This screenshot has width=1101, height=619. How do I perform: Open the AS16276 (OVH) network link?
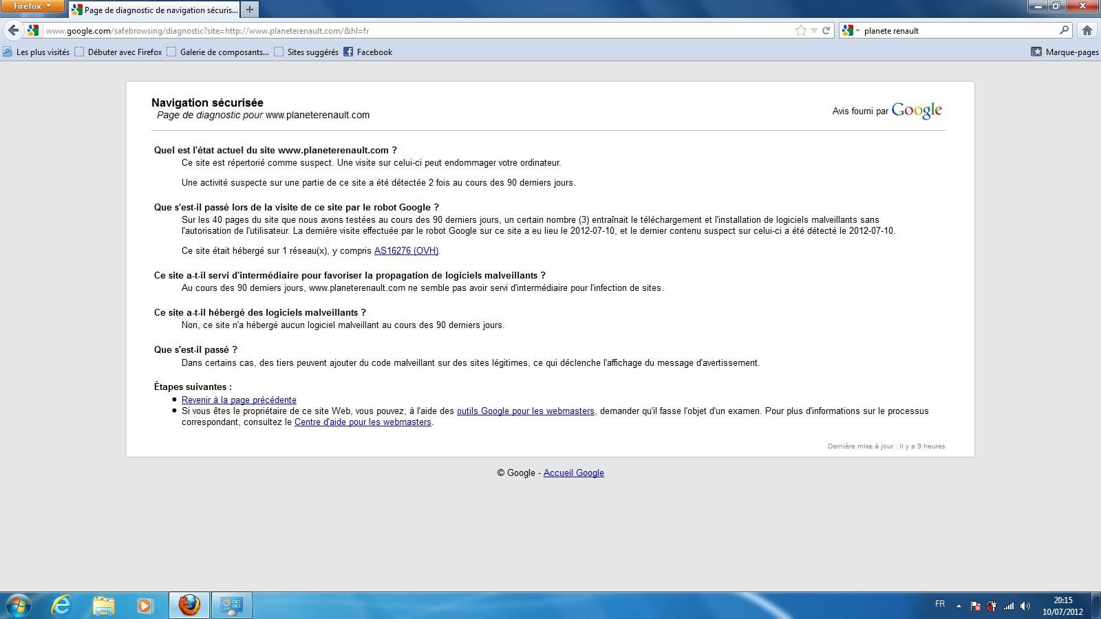pyautogui.click(x=406, y=251)
